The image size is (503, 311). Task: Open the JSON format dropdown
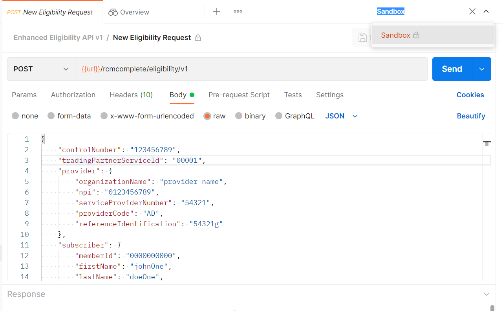click(342, 116)
